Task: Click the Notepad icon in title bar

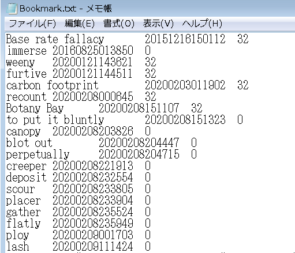Action: point(12,9)
